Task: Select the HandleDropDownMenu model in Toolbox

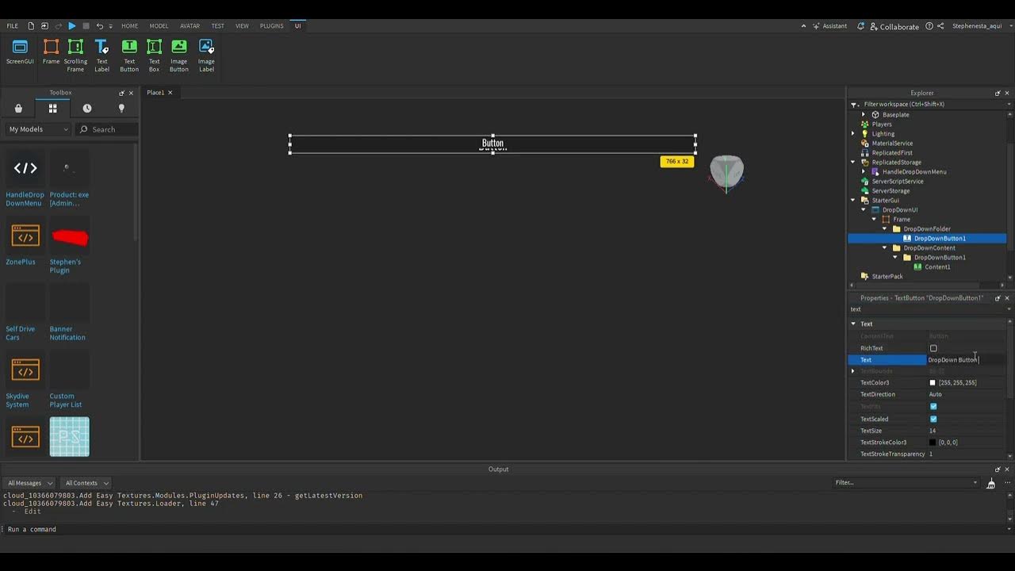Action: tap(25, 178)
